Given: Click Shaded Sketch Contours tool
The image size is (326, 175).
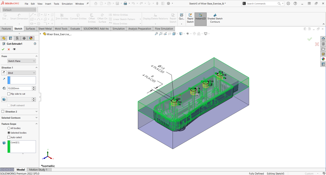Looking at the screenshot, I should [x=215, y=18].
